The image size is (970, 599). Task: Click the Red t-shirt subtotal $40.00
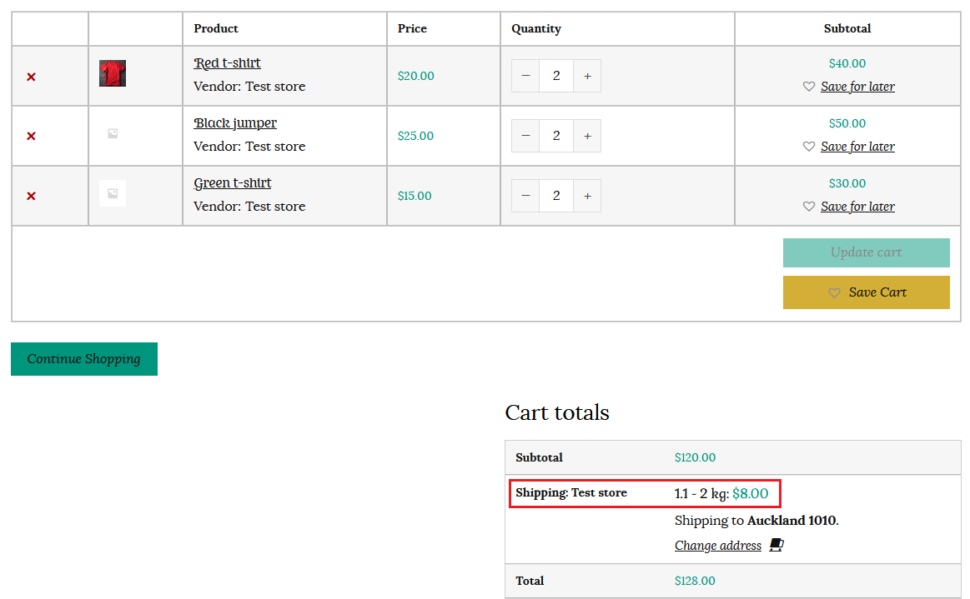pos(847,63)
